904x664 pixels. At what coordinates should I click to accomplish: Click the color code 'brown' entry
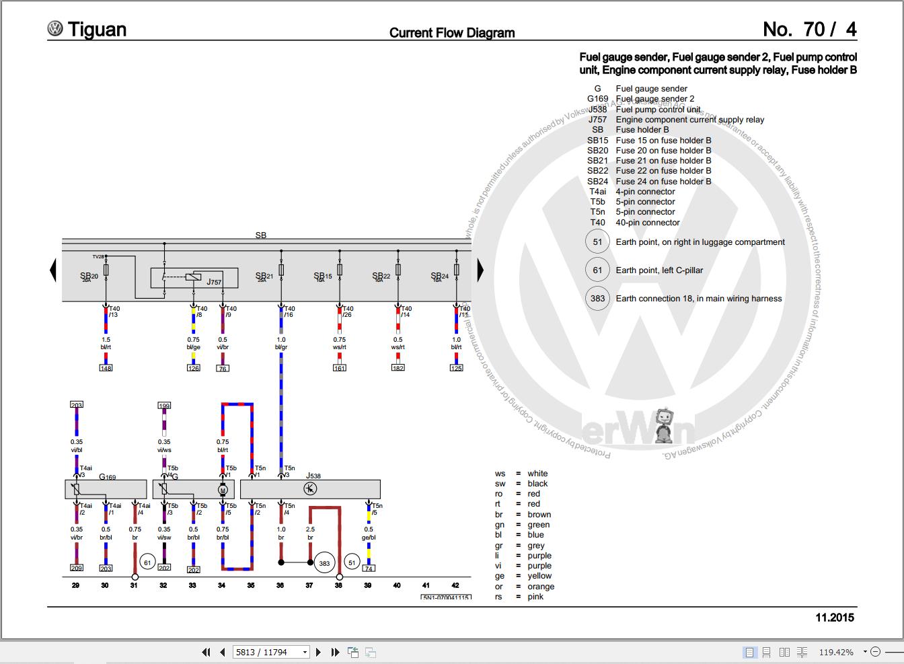click(x=539, y=515)
